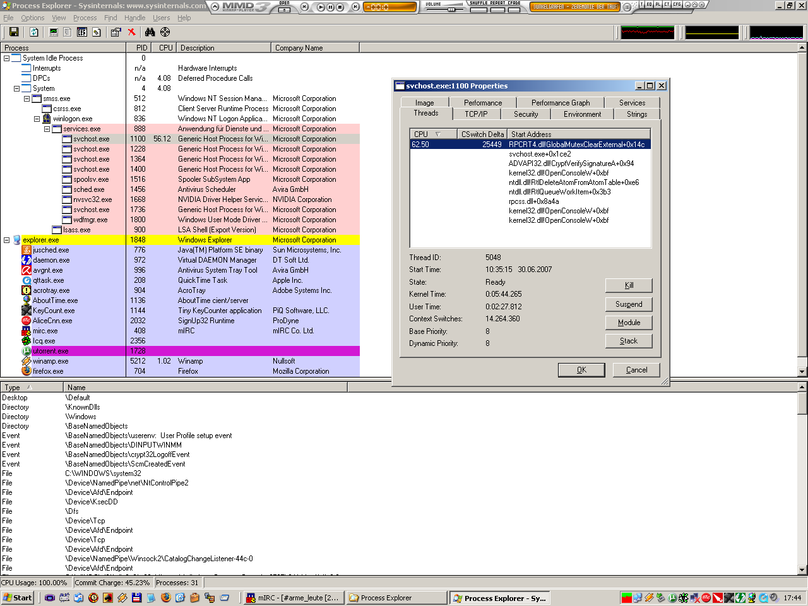Click the Stack button in the Properties dialog
Screen dimensions: 808x606
(629, 341)
